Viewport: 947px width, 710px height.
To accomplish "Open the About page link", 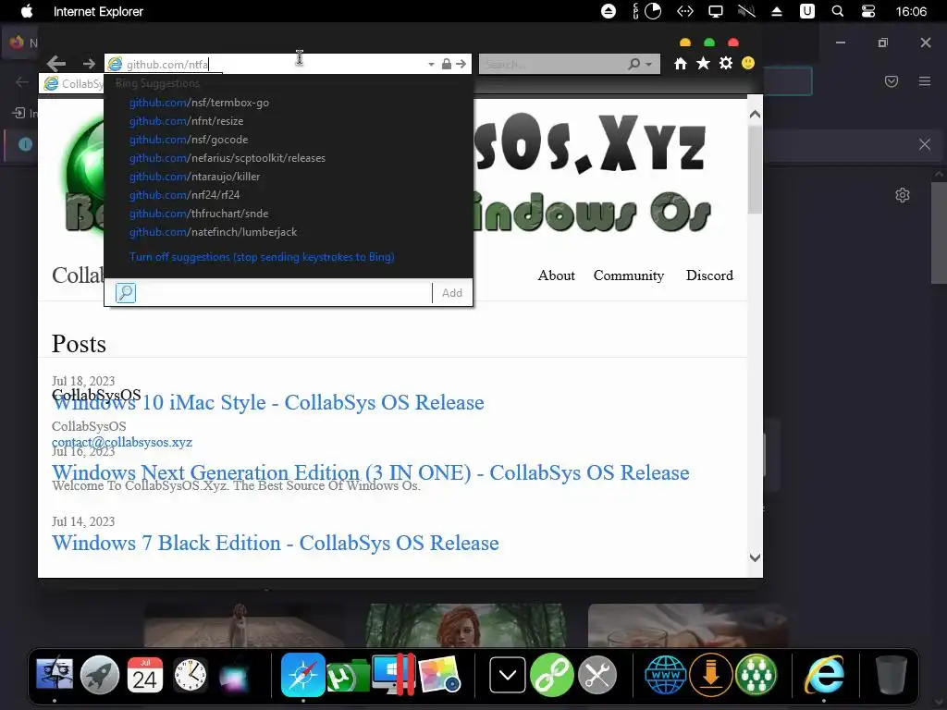I will click(556, 275).
